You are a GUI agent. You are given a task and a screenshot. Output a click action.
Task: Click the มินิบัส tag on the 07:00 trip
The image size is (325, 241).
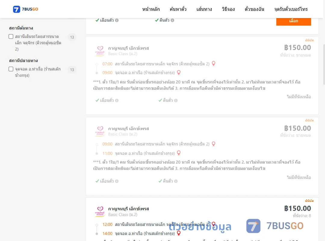[309, 40]
